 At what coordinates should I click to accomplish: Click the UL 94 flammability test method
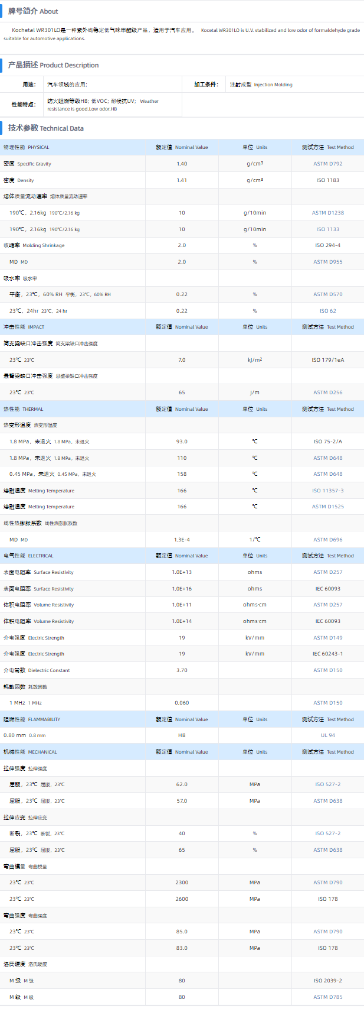pyautogui.click(x=327, y=735)
